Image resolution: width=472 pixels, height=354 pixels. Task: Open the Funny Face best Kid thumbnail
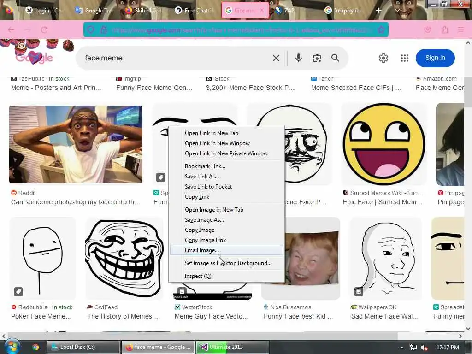[x=311, y=258]
